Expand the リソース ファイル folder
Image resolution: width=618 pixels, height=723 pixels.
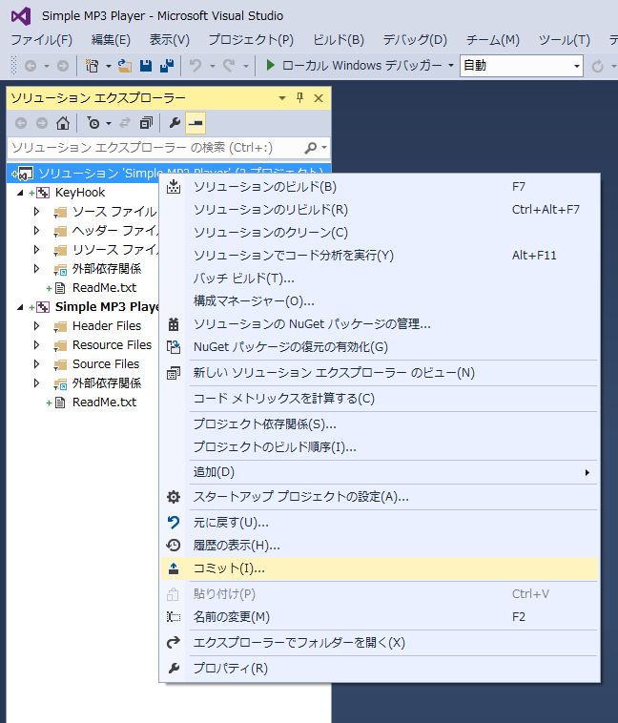click(x=37, y=250)
